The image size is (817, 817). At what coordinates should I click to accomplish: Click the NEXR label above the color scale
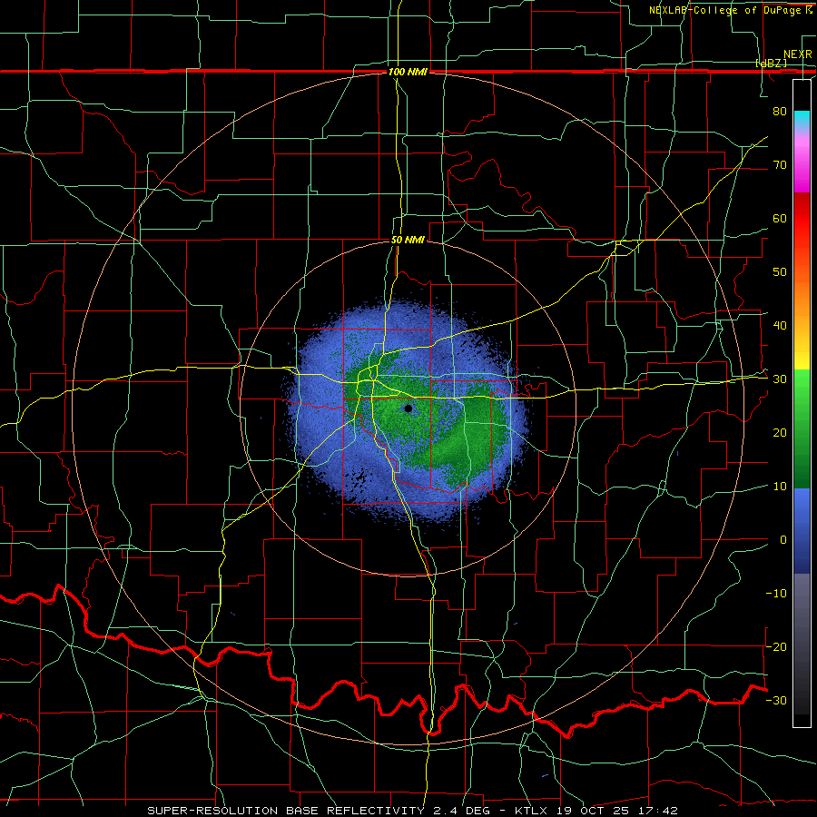click(x=797, y=54)
